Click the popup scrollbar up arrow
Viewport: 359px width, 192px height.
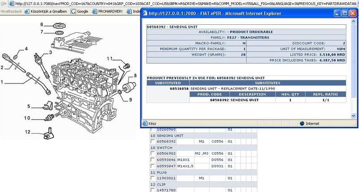tap(353, 21)
